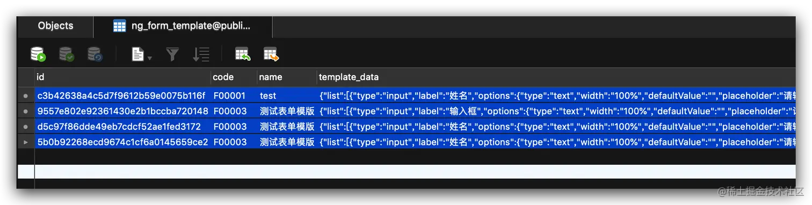The height and width of the screenshot is (205, 812).
Task: Select the current-row arrow marker for row 5b0b92268
Action: [26, 143]
